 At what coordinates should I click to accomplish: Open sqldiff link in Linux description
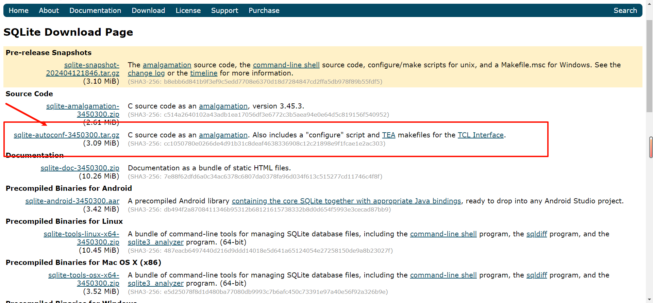537,234
